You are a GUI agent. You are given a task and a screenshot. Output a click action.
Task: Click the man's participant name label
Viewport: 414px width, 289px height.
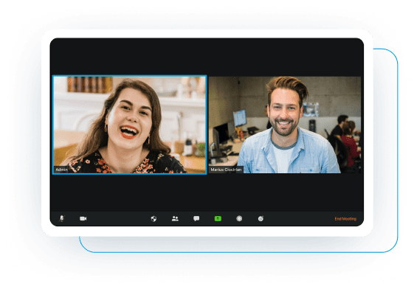coord(226,170)
